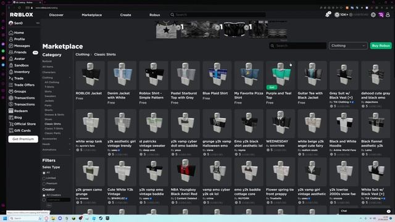Screen dimensions: 395x222
Task: Open Blue Plaid Shirt thumbnail
Action: click(217, 75)
